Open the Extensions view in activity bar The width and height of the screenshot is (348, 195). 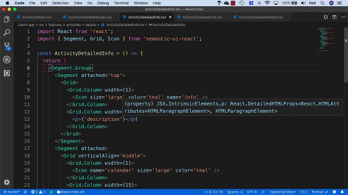[7, 73]
